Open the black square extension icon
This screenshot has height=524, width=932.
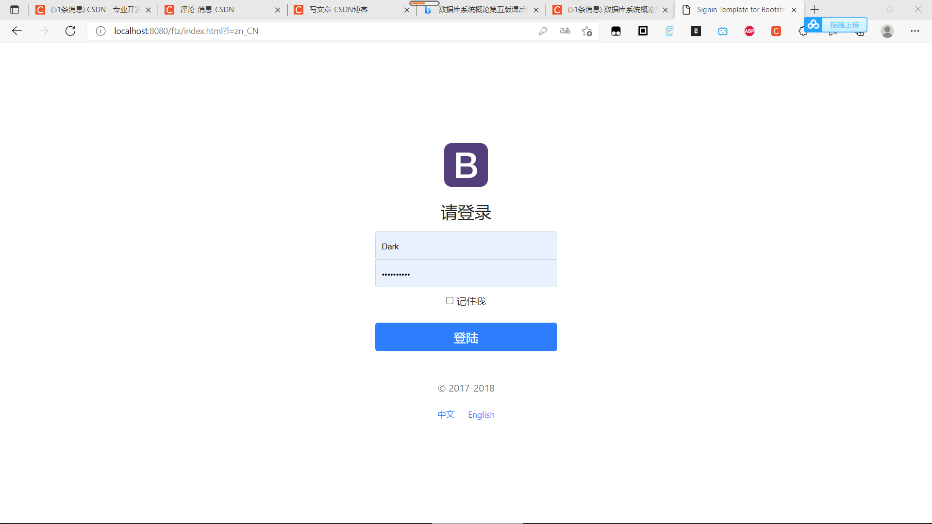click(643, 31)
